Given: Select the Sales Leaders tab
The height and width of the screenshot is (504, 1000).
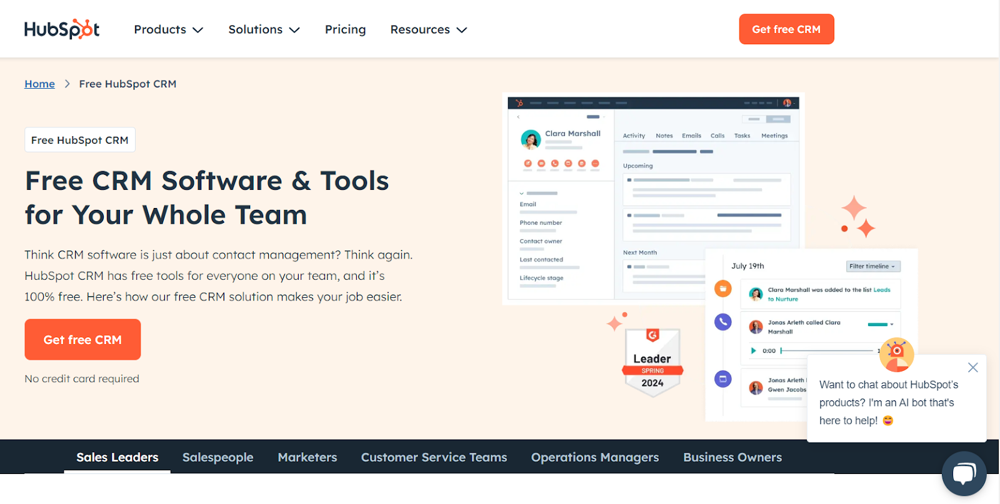Looking at the screenshot, I should pyautogui.click(x=117, y=457).
